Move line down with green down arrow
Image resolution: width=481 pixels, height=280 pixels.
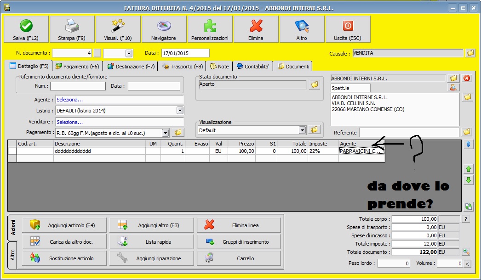(x=469, y=180)
